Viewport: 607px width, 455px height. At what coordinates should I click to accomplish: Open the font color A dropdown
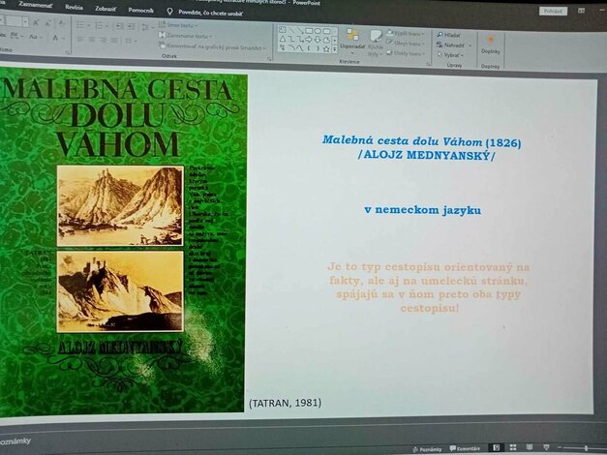58,38
